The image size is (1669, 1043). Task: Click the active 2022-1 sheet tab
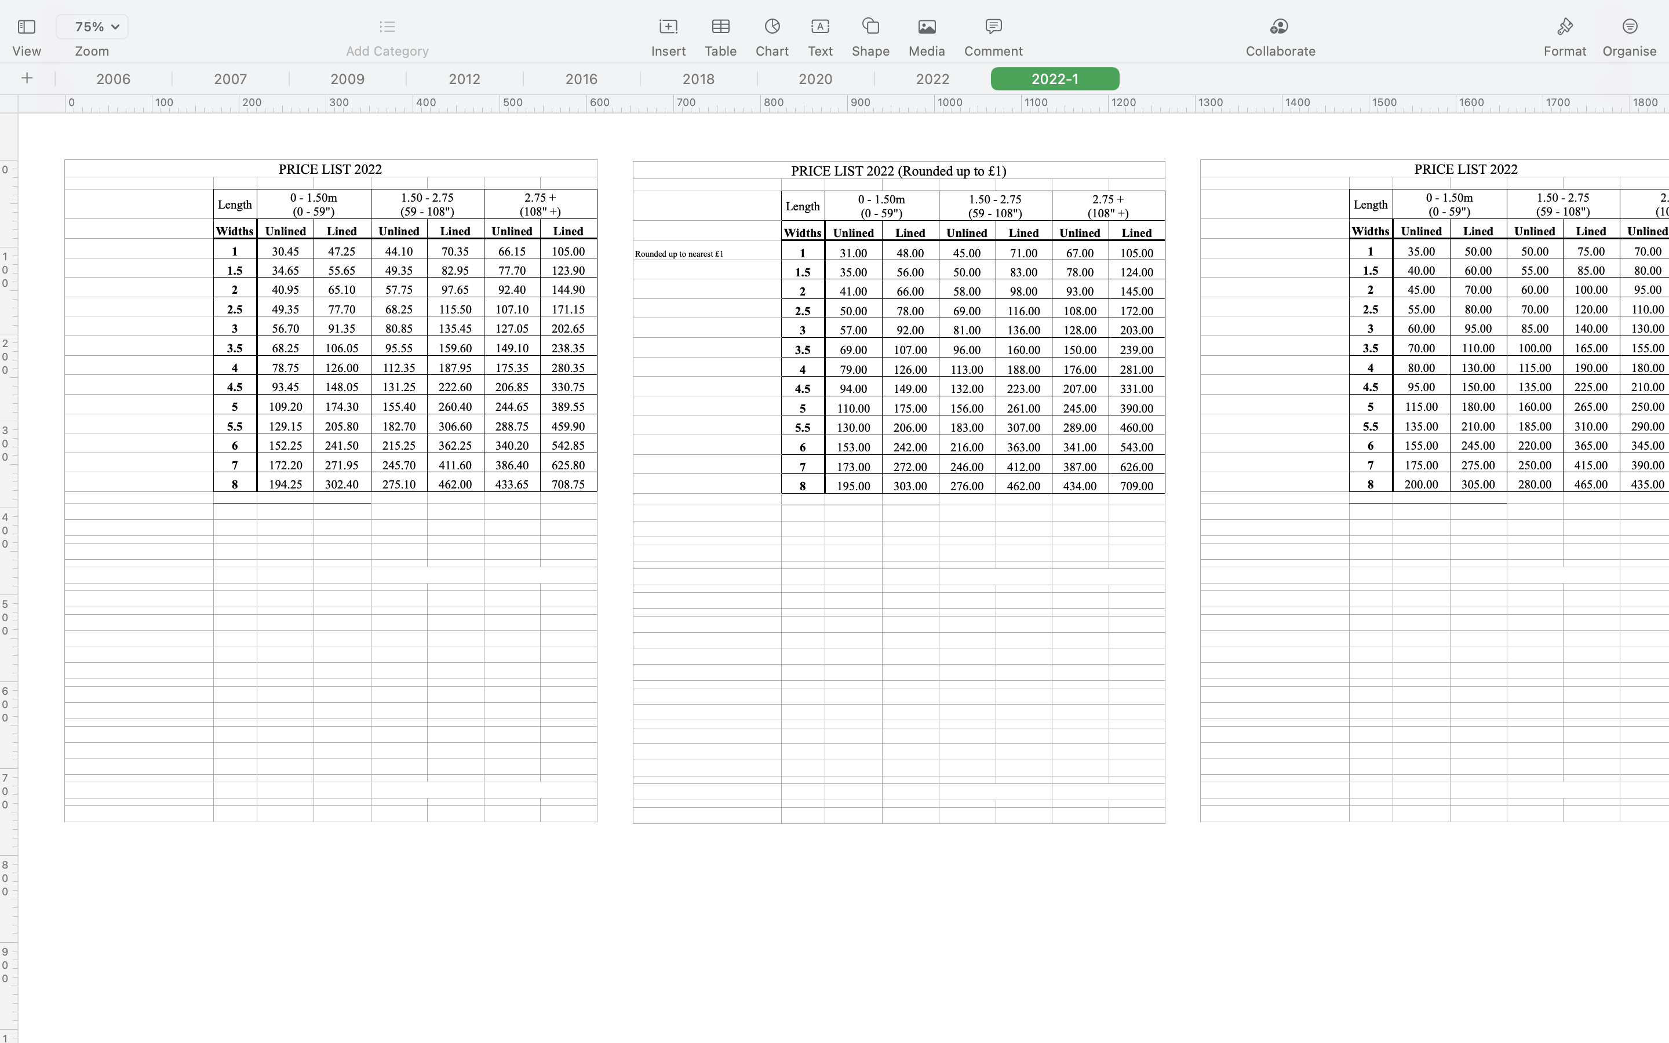(1055, 79)
